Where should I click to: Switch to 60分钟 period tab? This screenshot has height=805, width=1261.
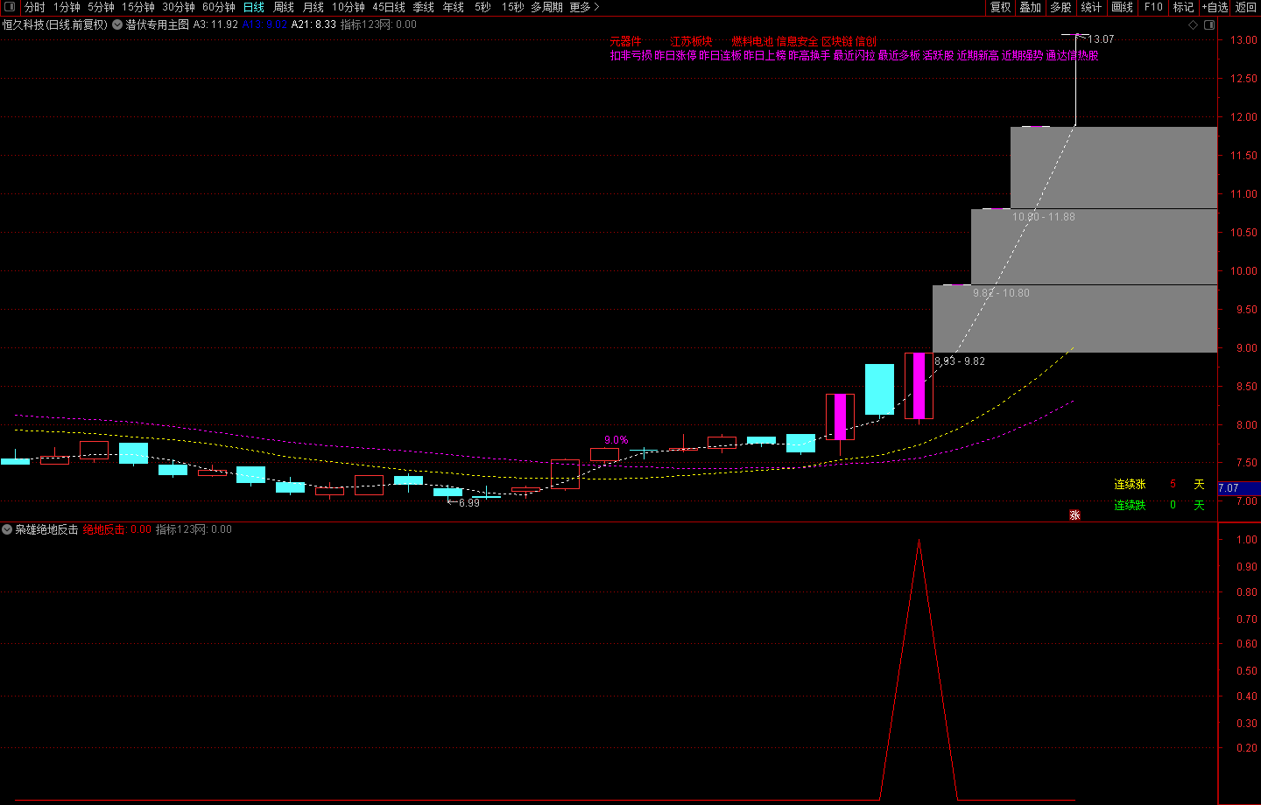(218, 7)
